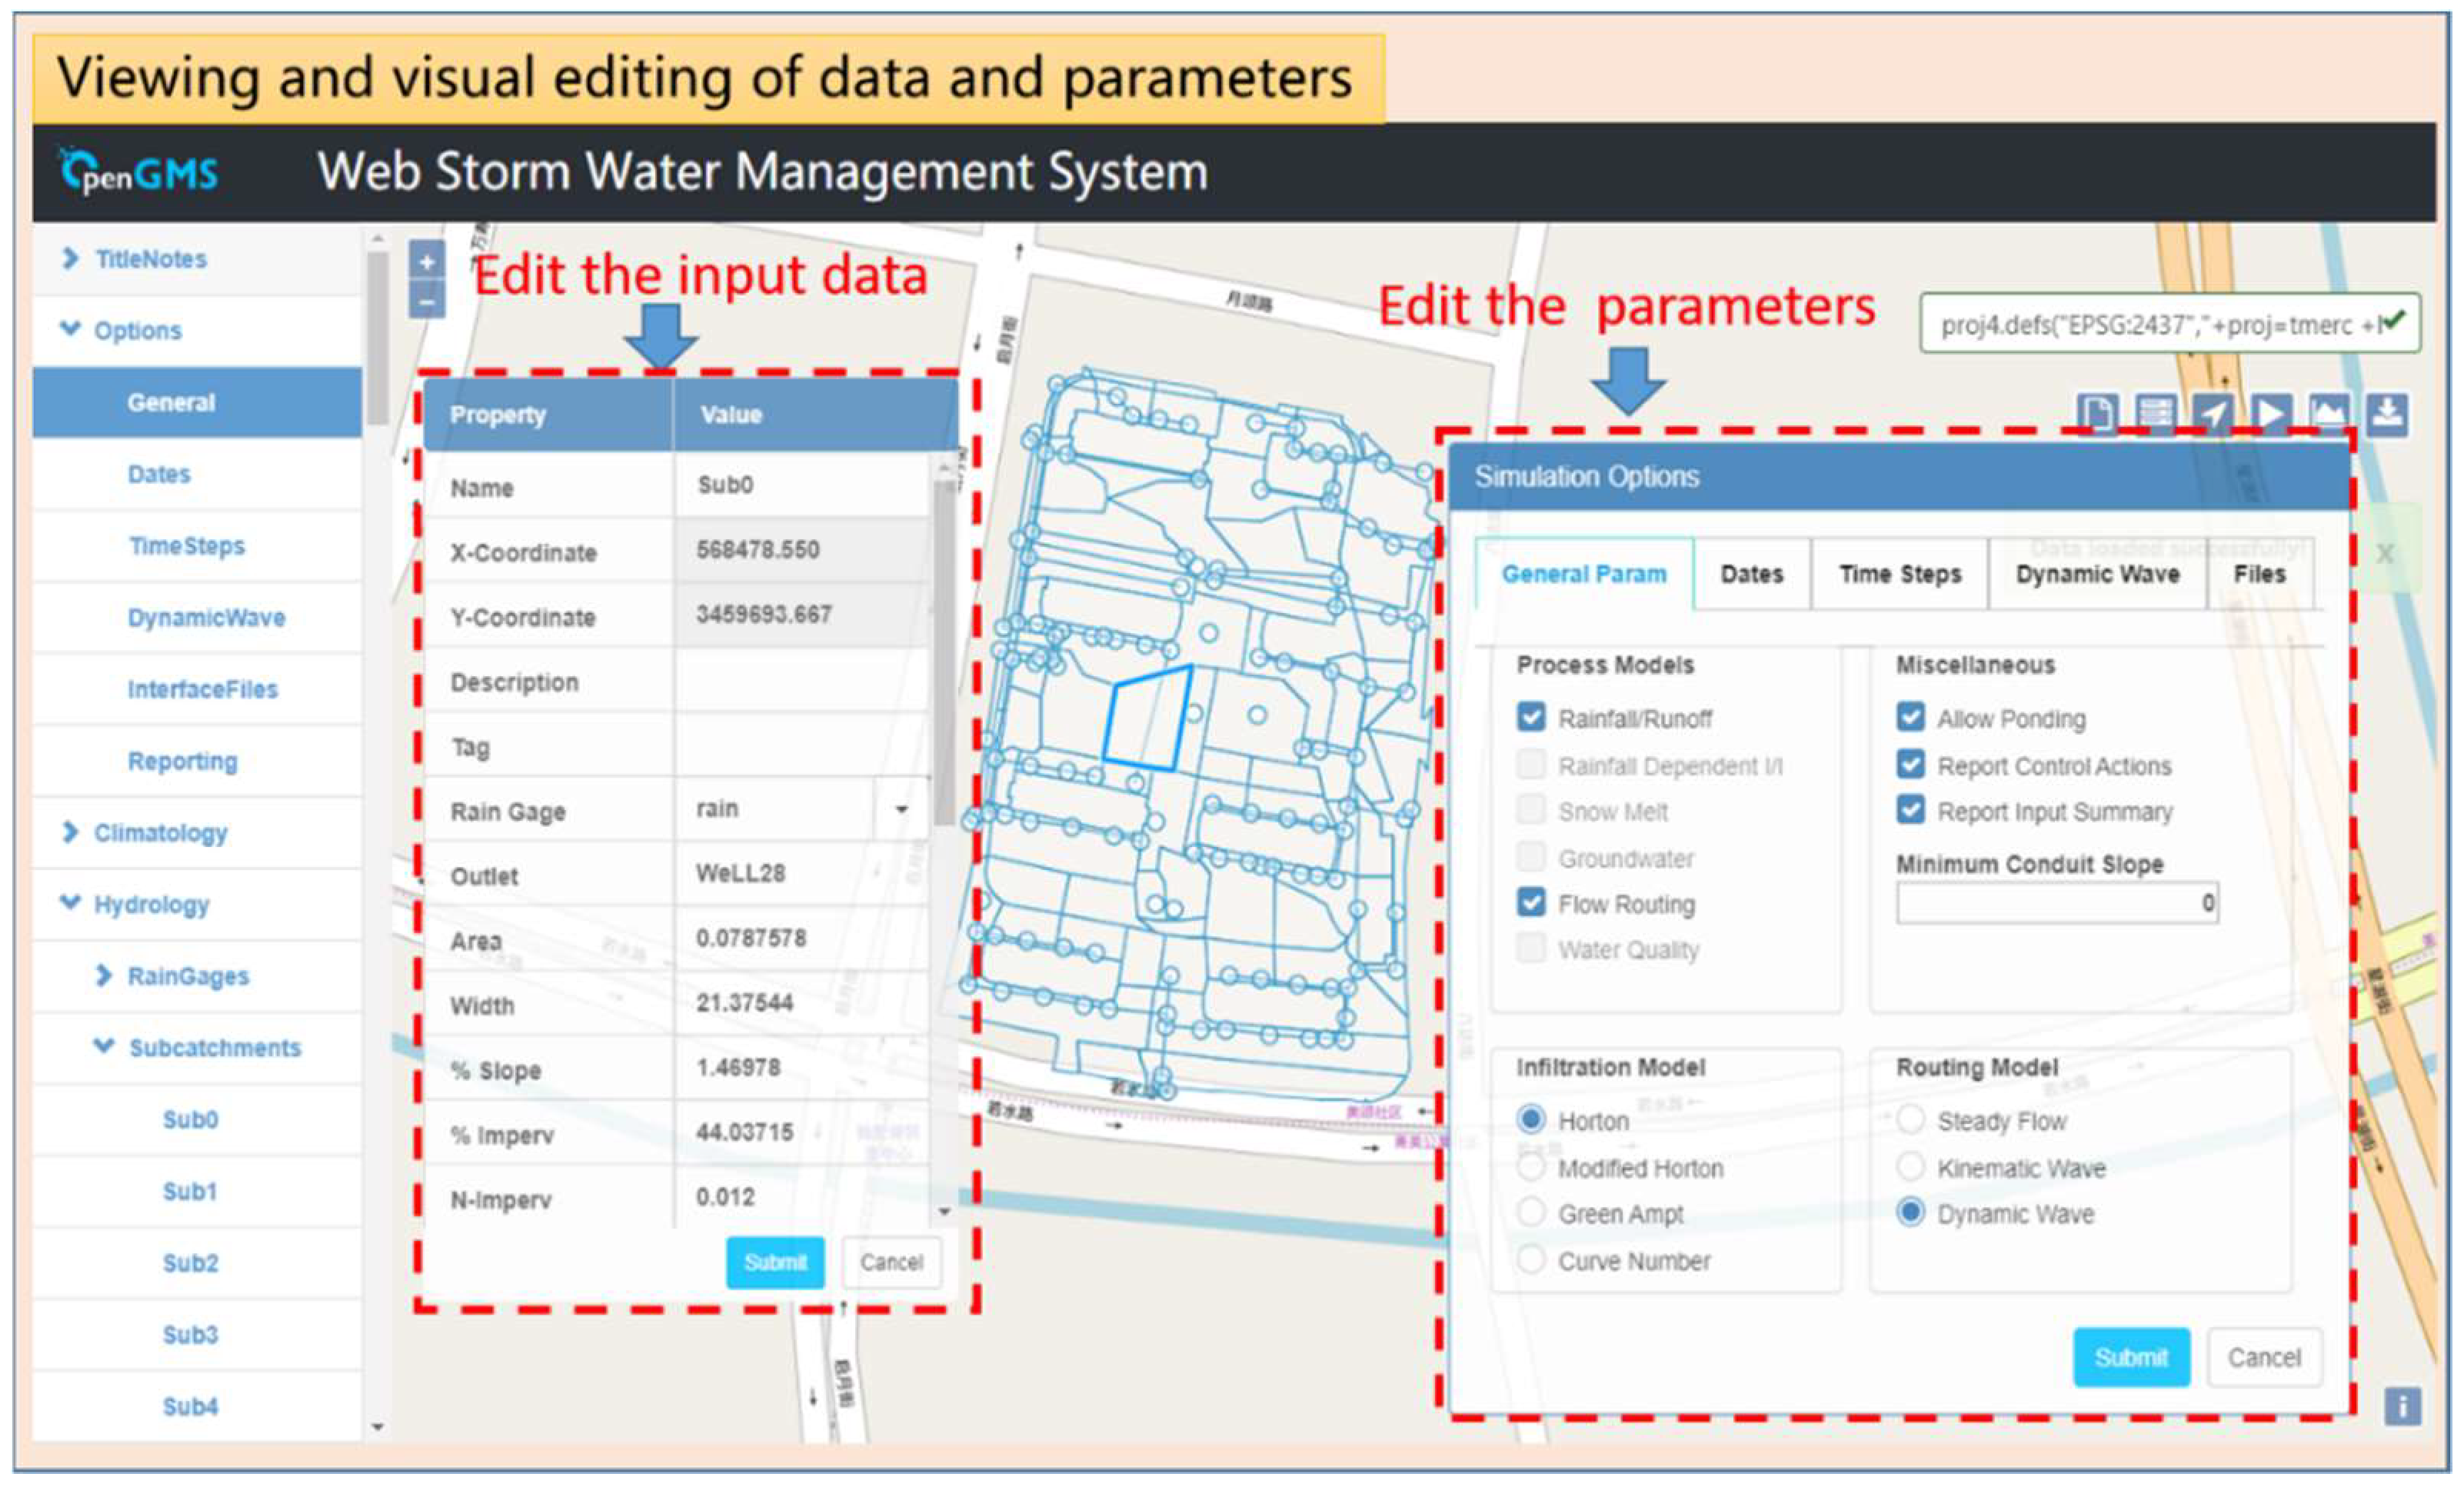Click the table list toolbar icon

(2155, 413)
